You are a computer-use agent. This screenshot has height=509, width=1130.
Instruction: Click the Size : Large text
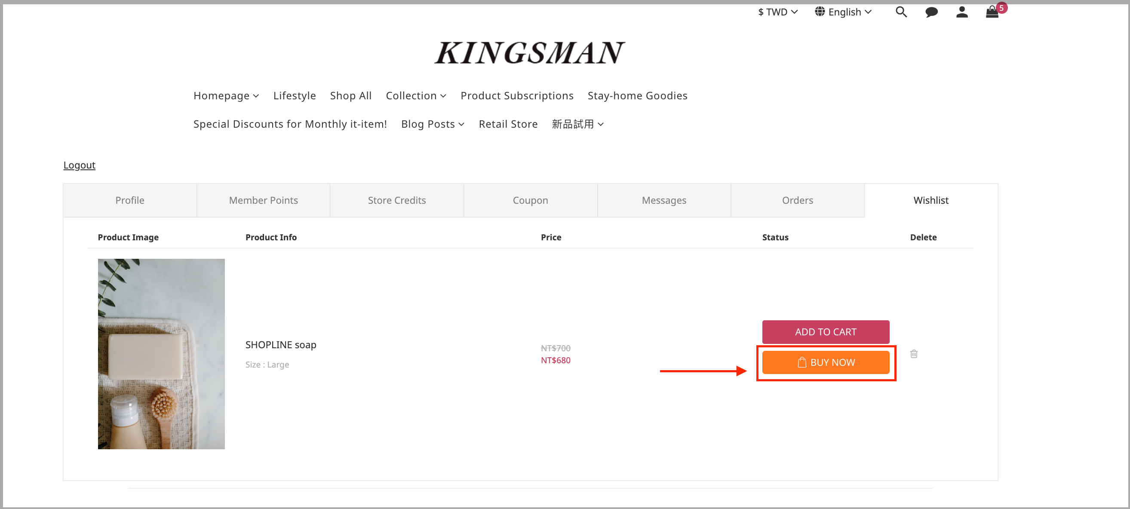point(267,365)
